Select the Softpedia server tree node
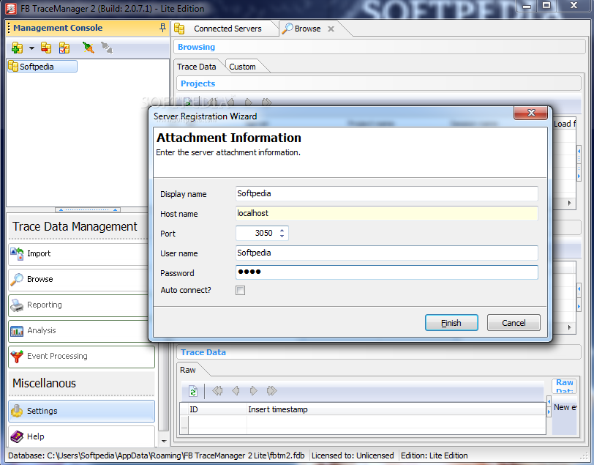 (x=42, y=67)
